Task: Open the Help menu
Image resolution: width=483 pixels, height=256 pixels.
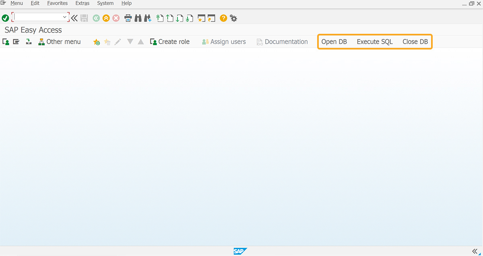Action: (126, 3)
